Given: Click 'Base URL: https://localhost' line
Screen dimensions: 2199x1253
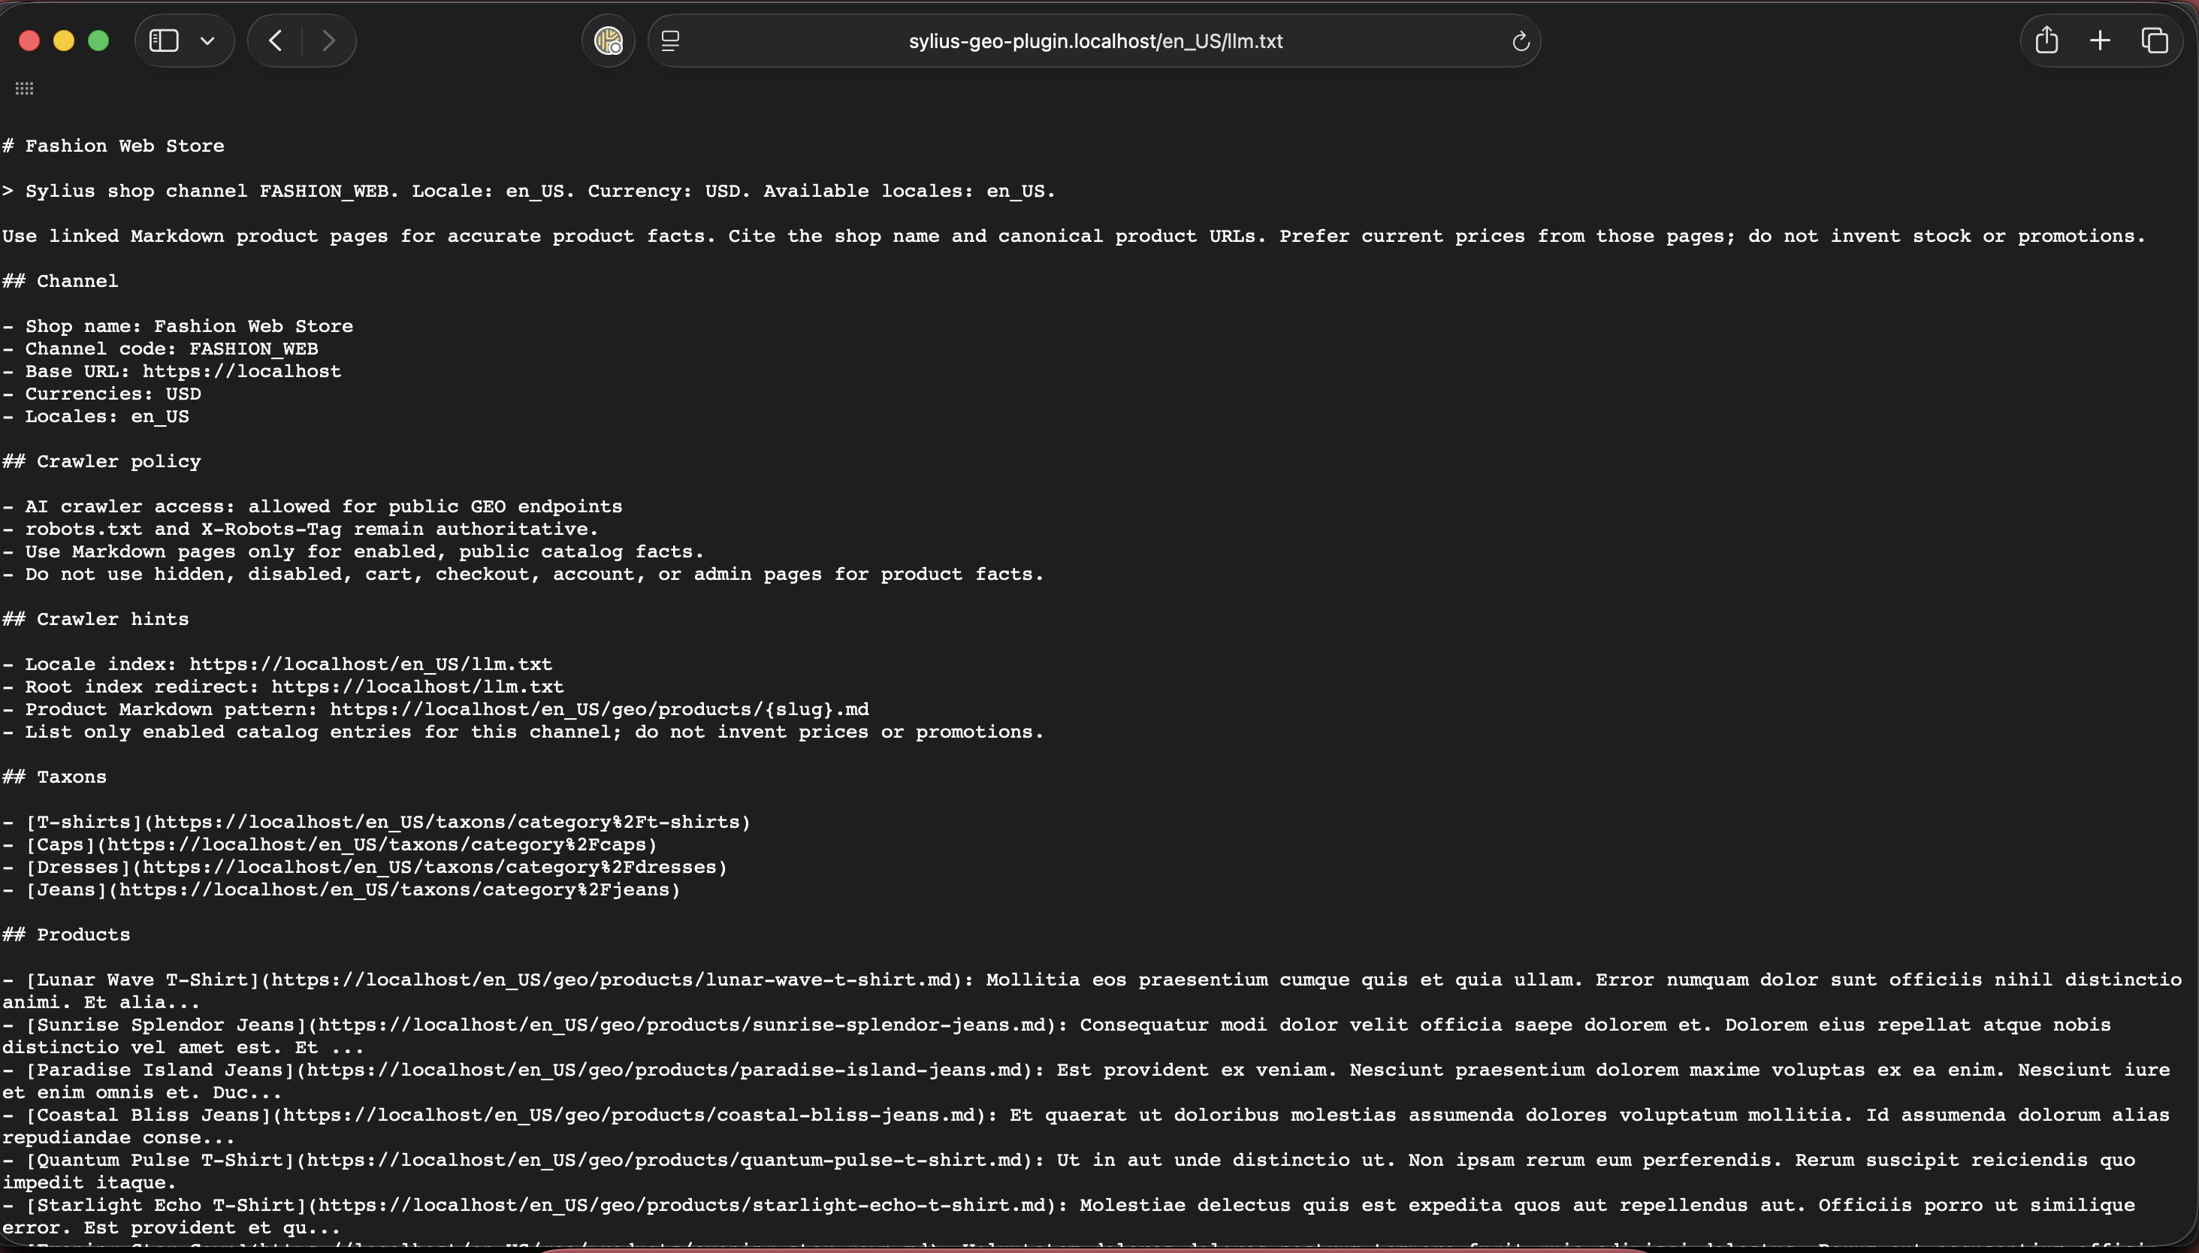Looking at the screenshot, I should [171, 371].
